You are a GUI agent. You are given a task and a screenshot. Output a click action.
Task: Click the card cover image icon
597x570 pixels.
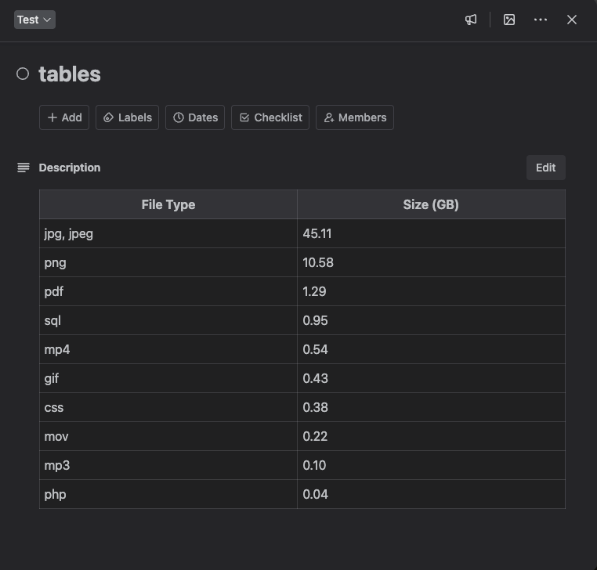click(x=509, y=20)
